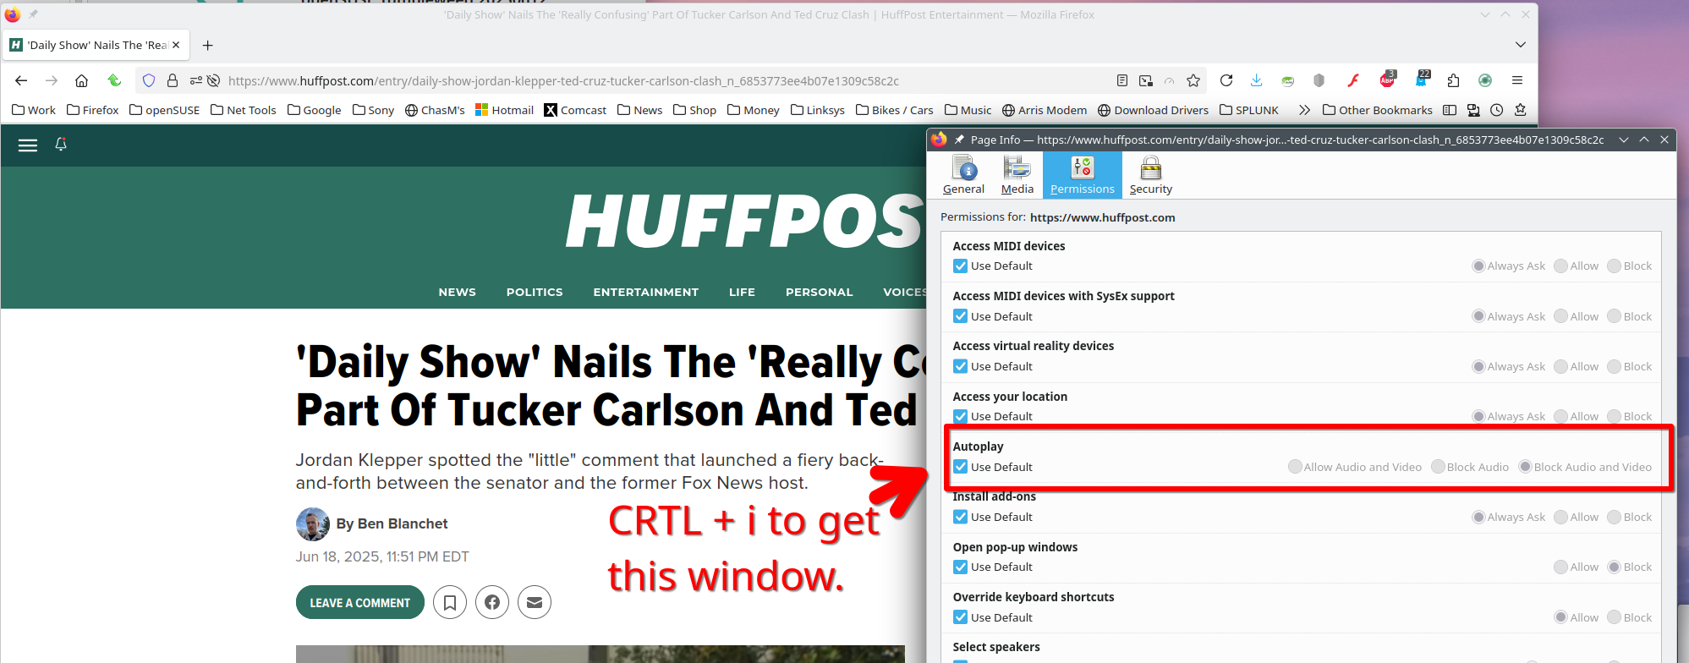Open the tracking protection shield in the address bar
The width and height of the screenshot is (1689, 663).
pyautogui.click(x=149, y=80)
